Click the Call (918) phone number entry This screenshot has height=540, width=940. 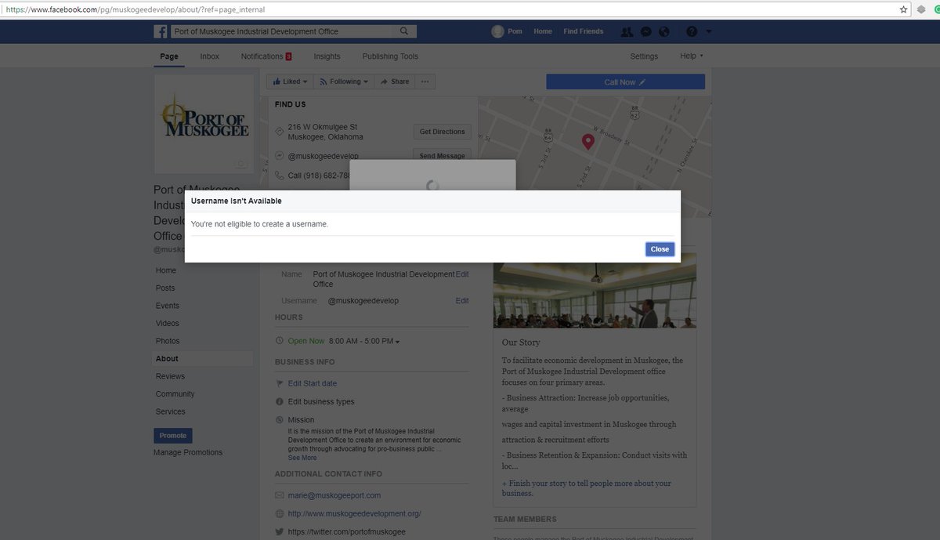click(x=320, y=176)
